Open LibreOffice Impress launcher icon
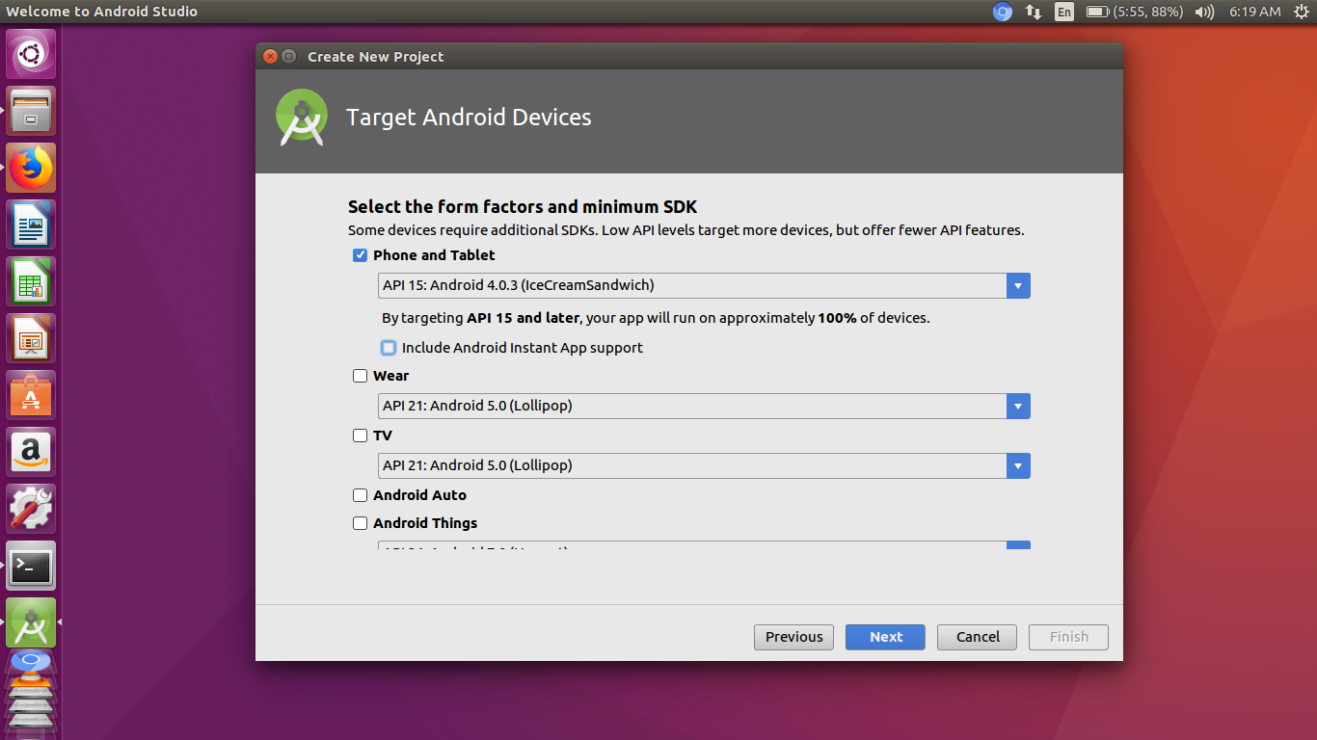Screen dimensions: 1317x740 [x=31, y=338]
